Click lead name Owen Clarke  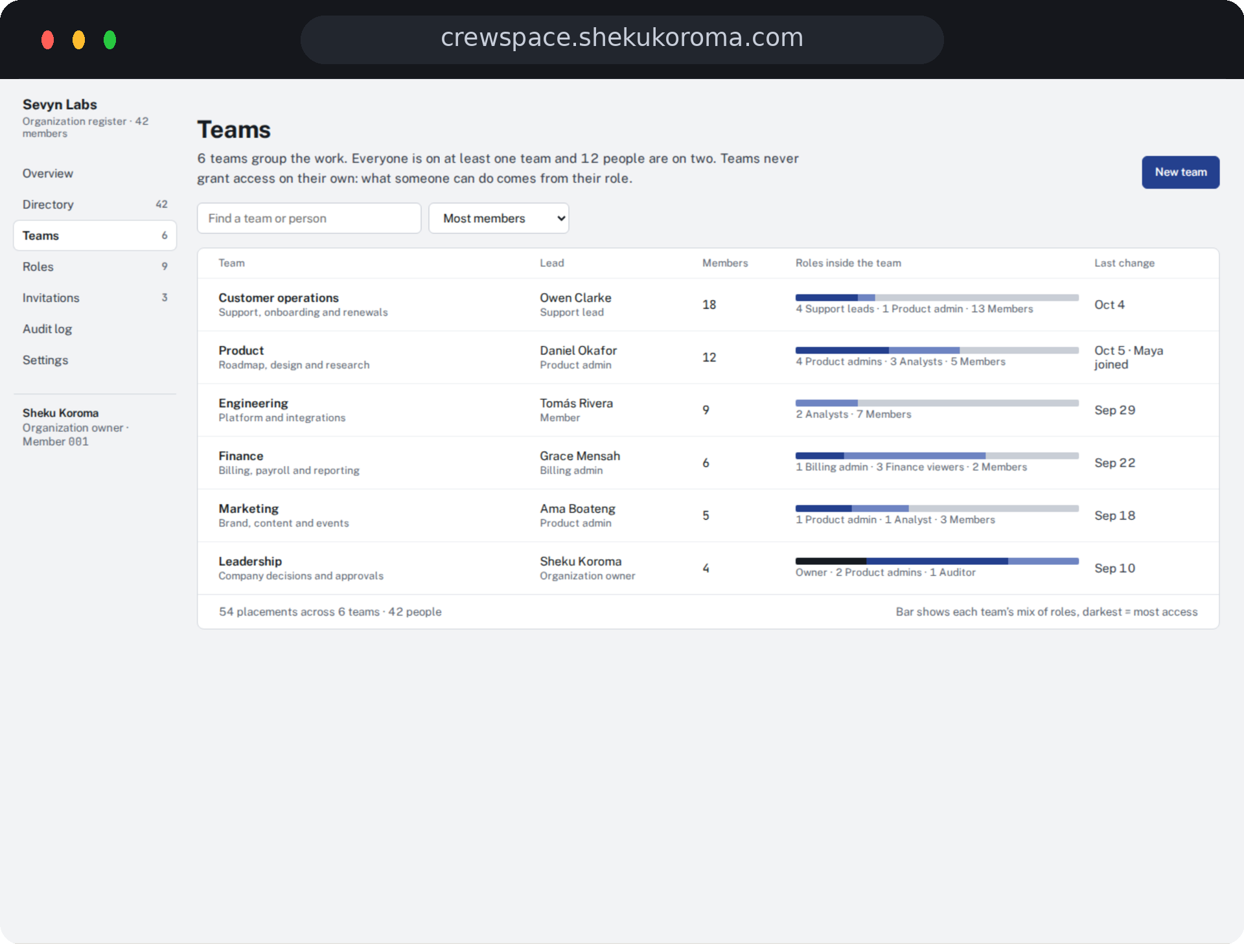(x=575, y=298)
